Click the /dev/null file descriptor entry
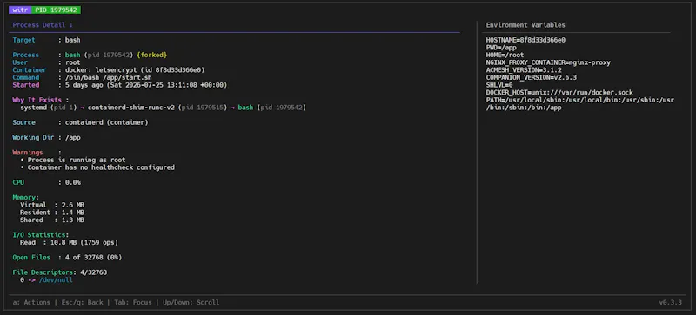This screenshot has width=696, height=315. point(56,280)
